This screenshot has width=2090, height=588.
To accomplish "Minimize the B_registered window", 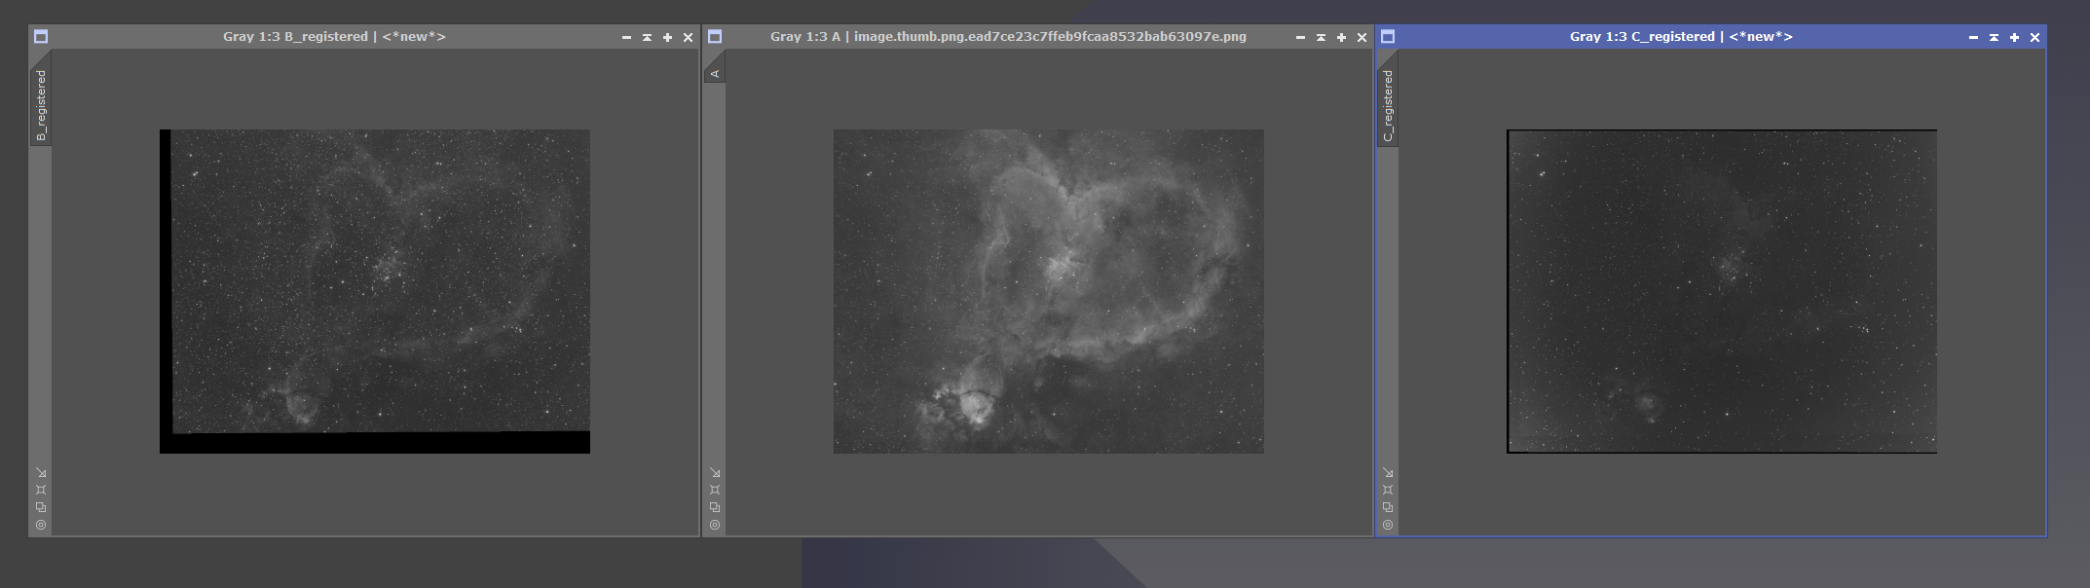I will coord(626,37).
